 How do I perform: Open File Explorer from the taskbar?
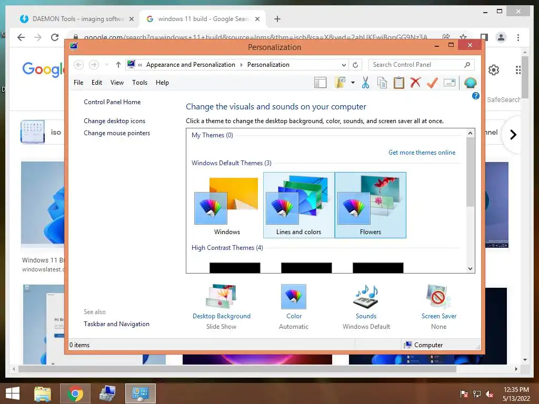click(42, 393)
